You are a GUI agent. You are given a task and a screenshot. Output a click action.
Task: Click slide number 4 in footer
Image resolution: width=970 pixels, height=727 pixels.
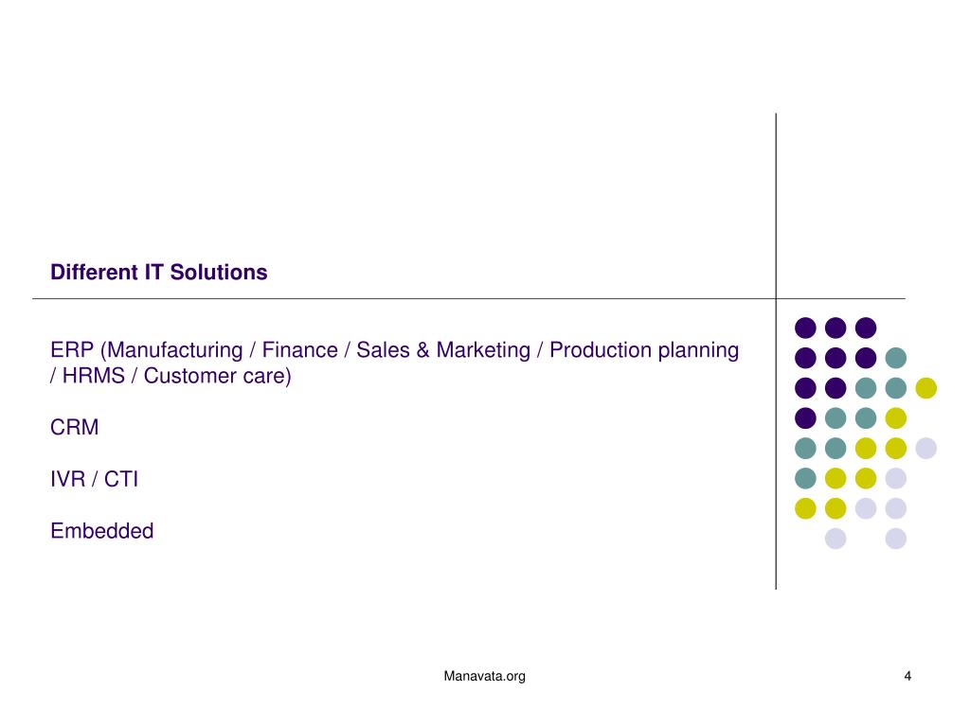pos(907,676)
